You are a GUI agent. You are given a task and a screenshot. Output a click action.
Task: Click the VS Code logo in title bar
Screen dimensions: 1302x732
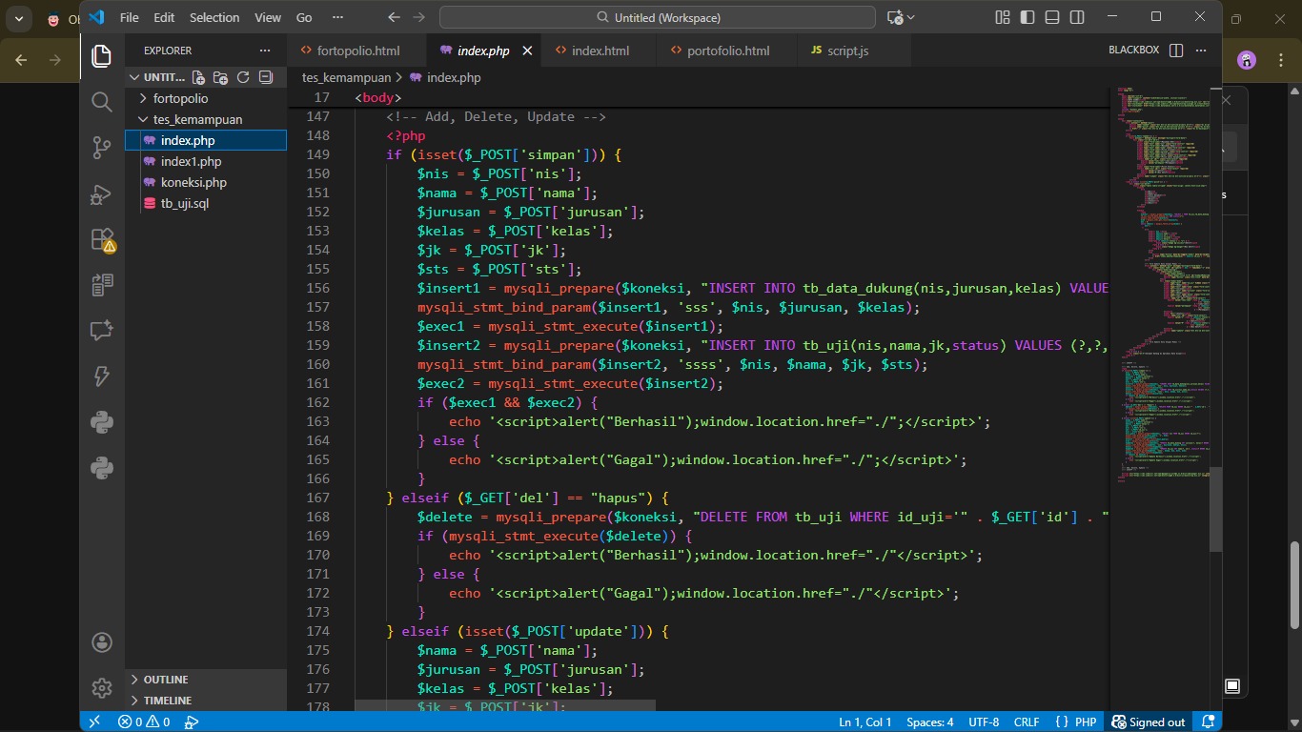pyautogui.click(x=96, y=17)
